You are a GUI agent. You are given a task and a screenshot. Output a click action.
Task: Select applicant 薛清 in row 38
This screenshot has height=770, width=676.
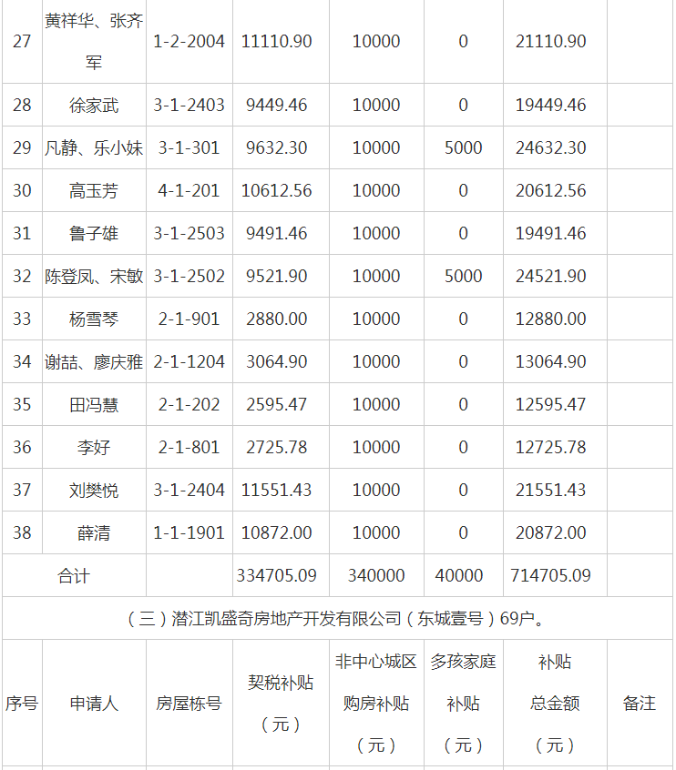pos(94,533)
